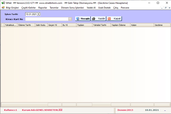The width and height of the screenshot is (171, 114).
Task: Open the Dönem Sonu İşlemleri menu
Action: (x=73, y=8)
